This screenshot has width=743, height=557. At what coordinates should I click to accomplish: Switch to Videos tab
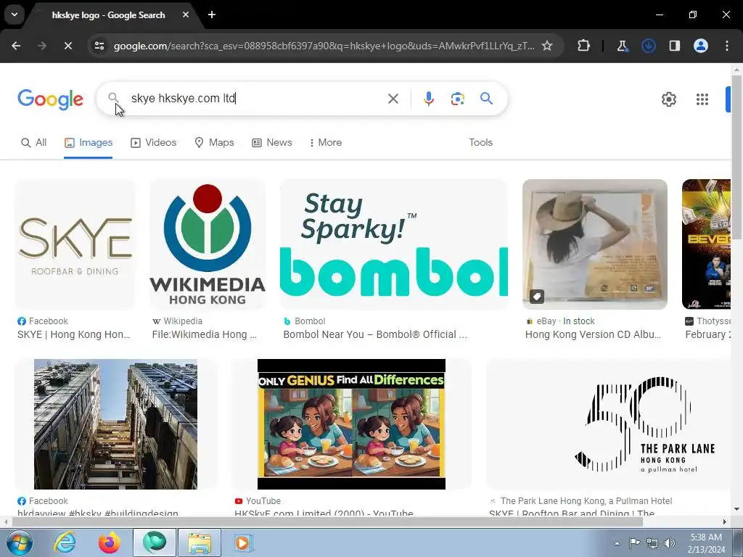tap(154, 143)
